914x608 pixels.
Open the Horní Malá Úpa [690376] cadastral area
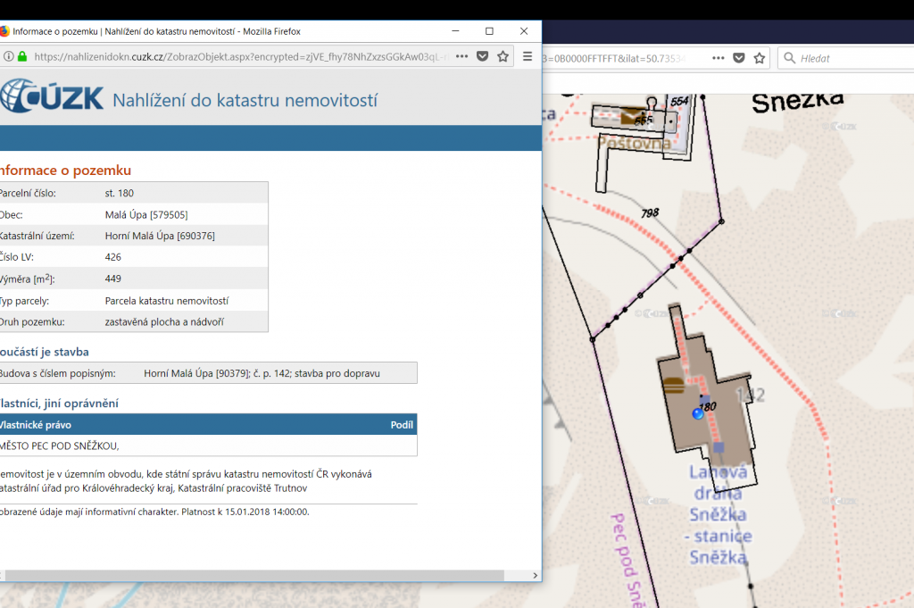click(160, 236)
